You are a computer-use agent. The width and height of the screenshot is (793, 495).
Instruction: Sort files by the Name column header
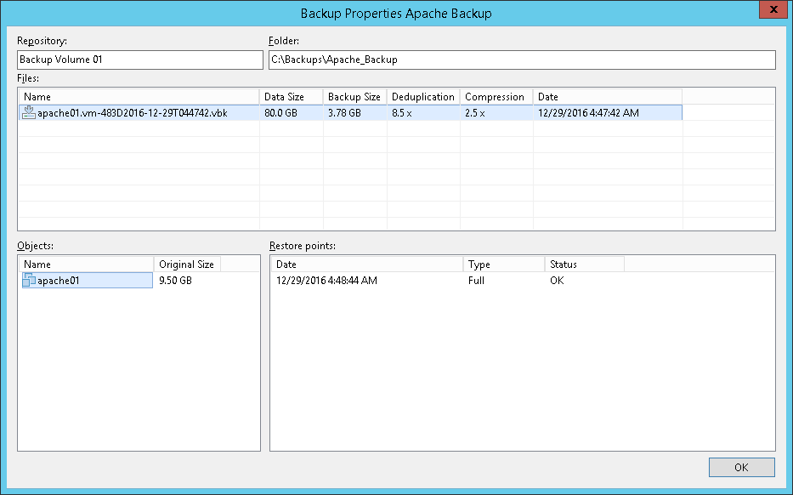point(139,97)
